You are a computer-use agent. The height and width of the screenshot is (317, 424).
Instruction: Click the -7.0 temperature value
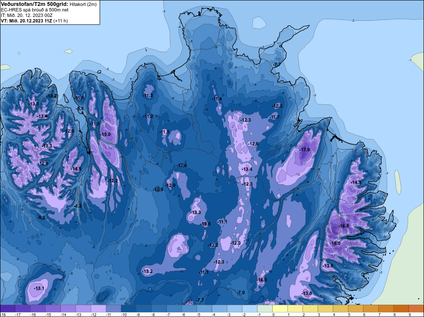(241, 292)
